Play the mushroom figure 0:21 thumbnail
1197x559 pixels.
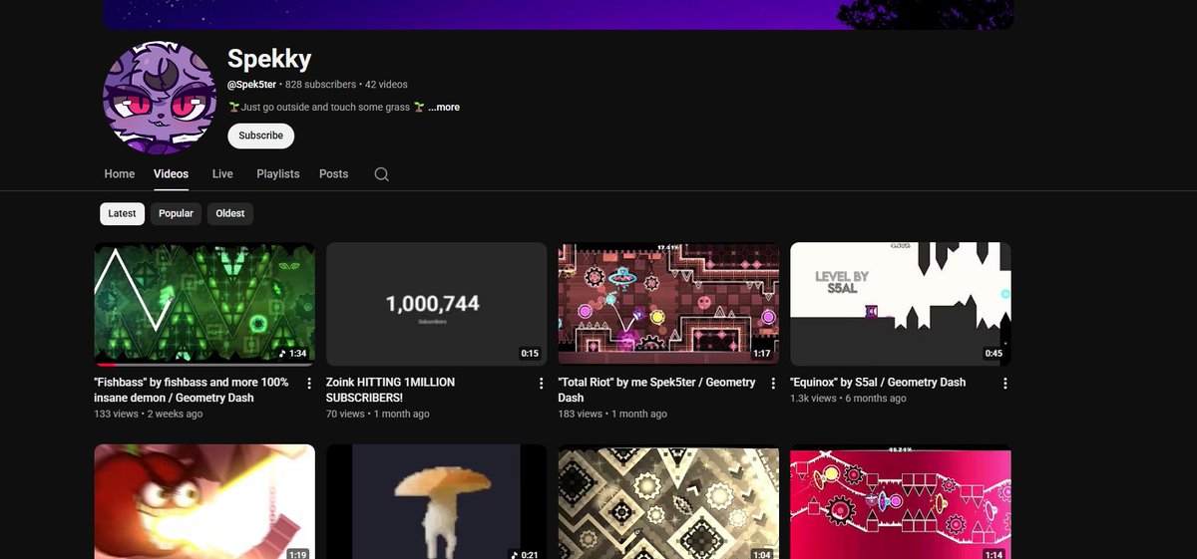pos(437,502)
